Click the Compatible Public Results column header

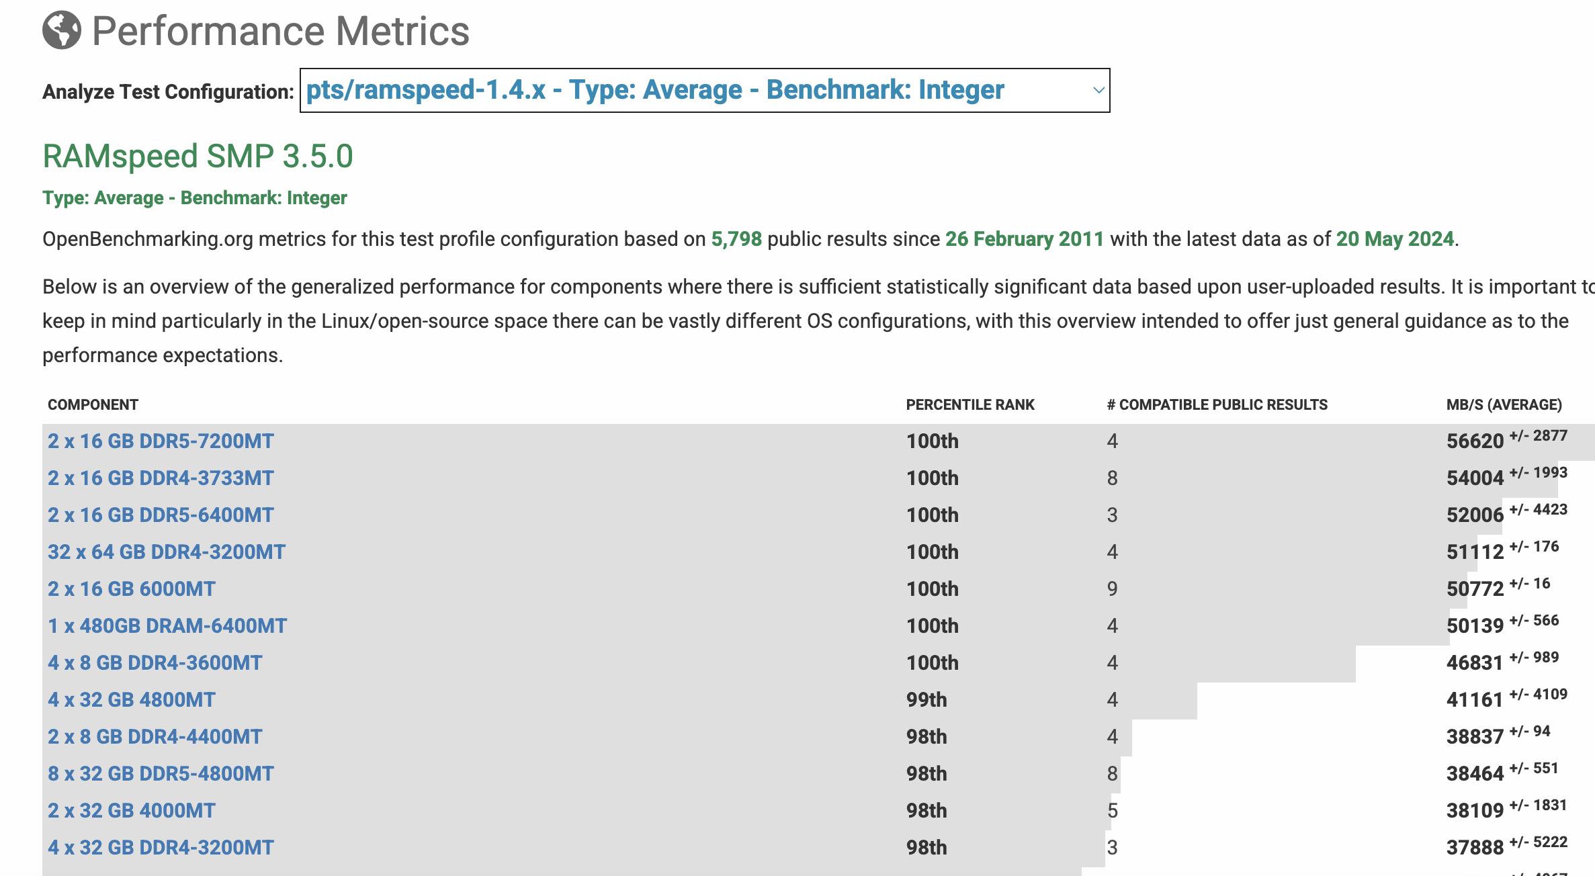(x=1217, y=405)
